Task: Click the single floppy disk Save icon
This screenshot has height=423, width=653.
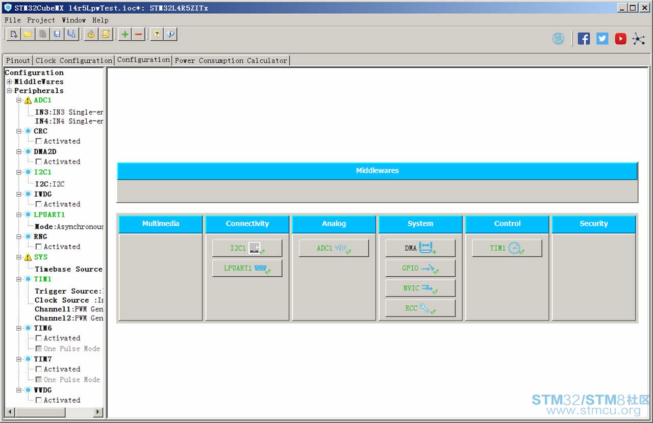Action: pos(57,34)
